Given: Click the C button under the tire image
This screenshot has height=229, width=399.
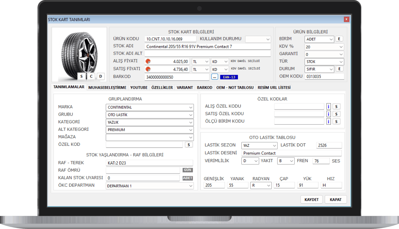Looking at the screenshot, I should pos(91,76).
